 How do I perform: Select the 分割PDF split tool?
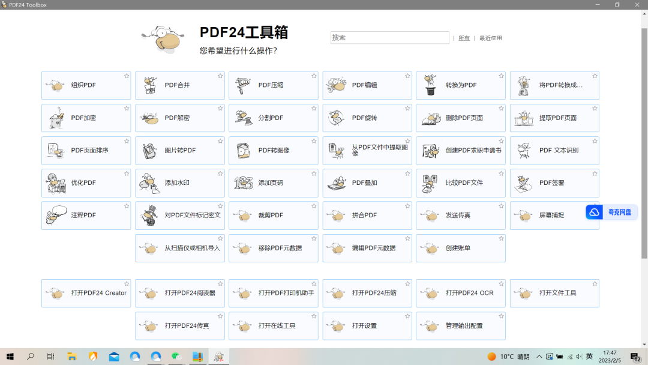tap(274, 118)
